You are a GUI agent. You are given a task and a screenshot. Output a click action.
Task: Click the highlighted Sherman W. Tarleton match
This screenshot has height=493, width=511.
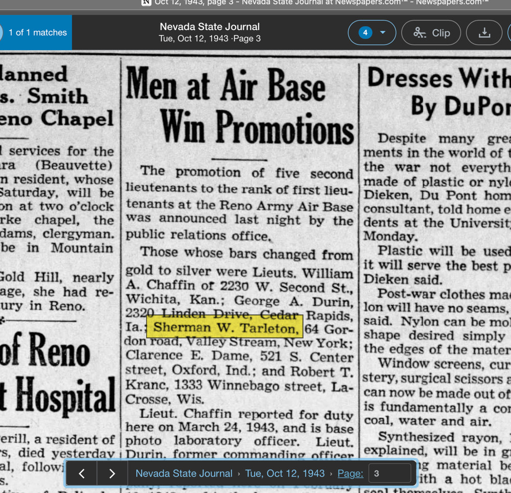[225, 328]
